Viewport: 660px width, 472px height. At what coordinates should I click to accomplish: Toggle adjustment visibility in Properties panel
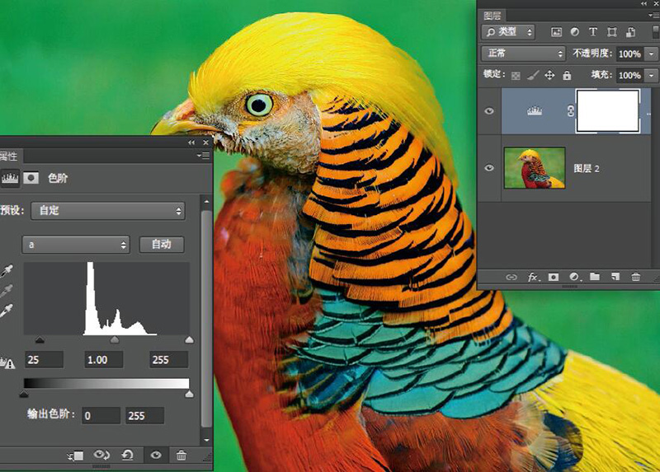[x=154, y=455]
